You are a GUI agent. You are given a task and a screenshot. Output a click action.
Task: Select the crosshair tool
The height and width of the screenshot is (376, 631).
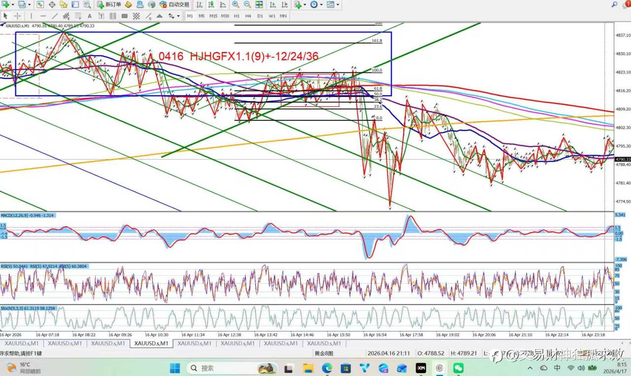(x=17, y=16)
